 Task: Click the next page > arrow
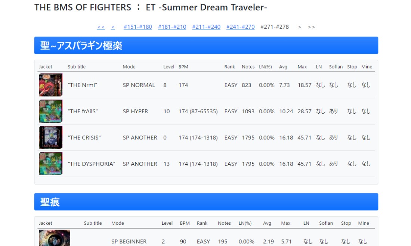click(x=300, y=27)
